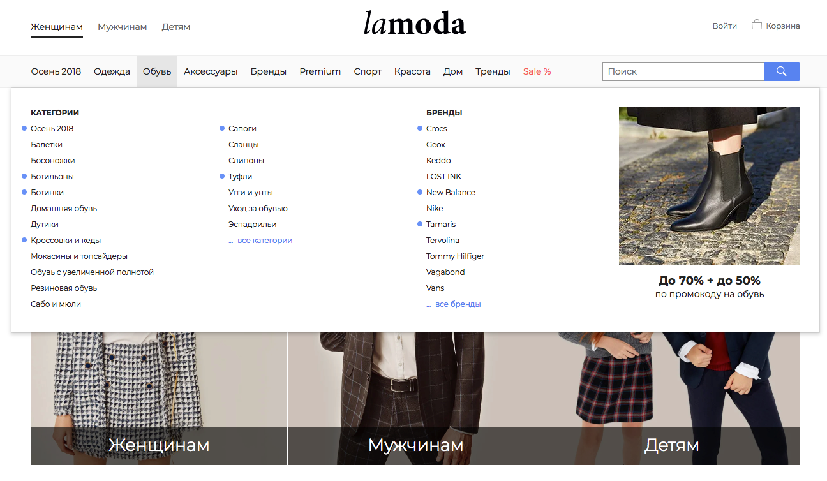Switch to the Детям top tab
Viewport: 827px width, 481px height.
point(176,27)
